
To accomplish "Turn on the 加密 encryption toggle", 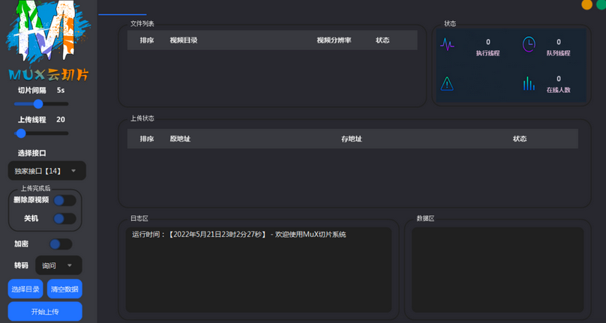I will (60, 244).
